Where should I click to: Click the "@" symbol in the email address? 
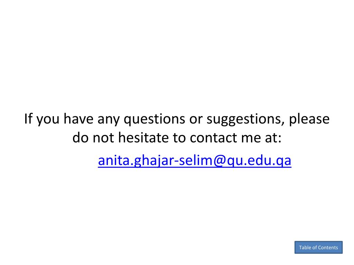220,161
